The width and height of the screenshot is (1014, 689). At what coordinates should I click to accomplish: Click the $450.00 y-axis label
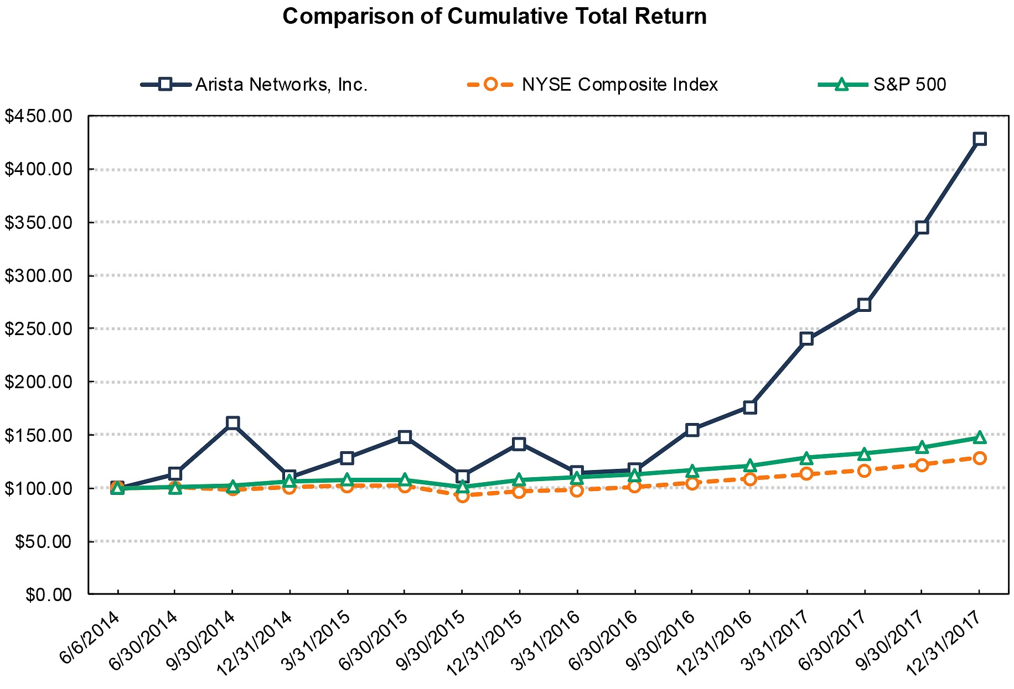(x=38, y=116)
